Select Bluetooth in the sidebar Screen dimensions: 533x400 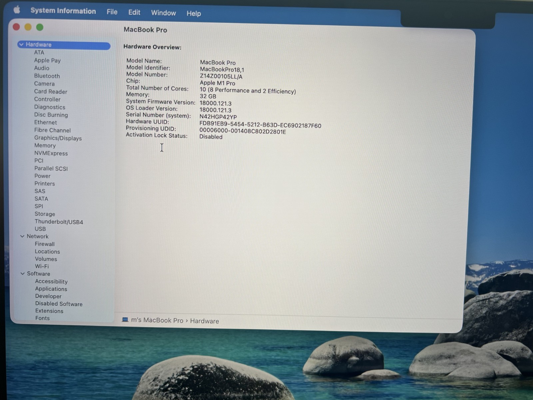[47, 76]
